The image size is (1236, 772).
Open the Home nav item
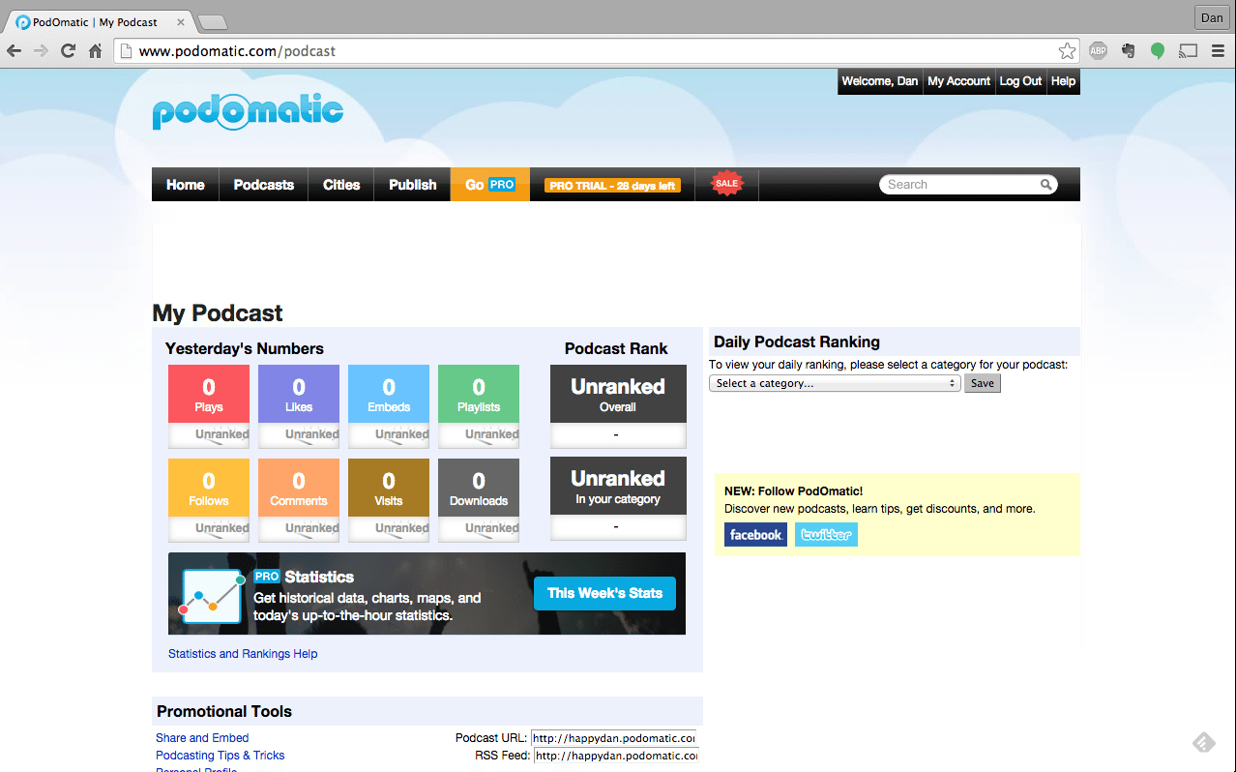(186, 185)
